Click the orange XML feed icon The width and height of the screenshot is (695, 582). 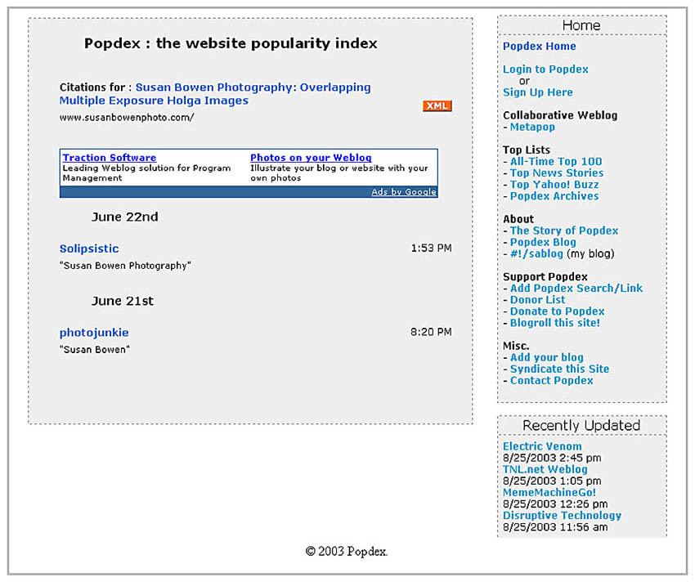[437, 106]
